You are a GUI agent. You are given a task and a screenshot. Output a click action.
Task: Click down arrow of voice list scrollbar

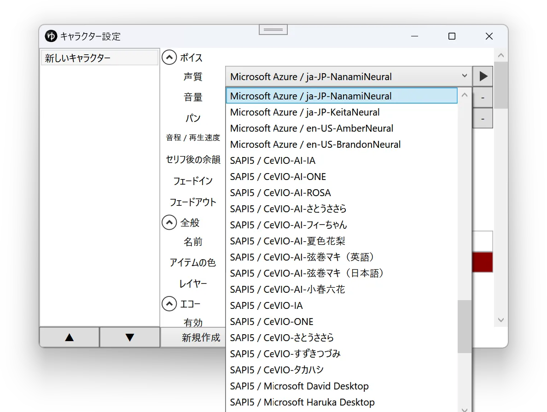point(464,409)
